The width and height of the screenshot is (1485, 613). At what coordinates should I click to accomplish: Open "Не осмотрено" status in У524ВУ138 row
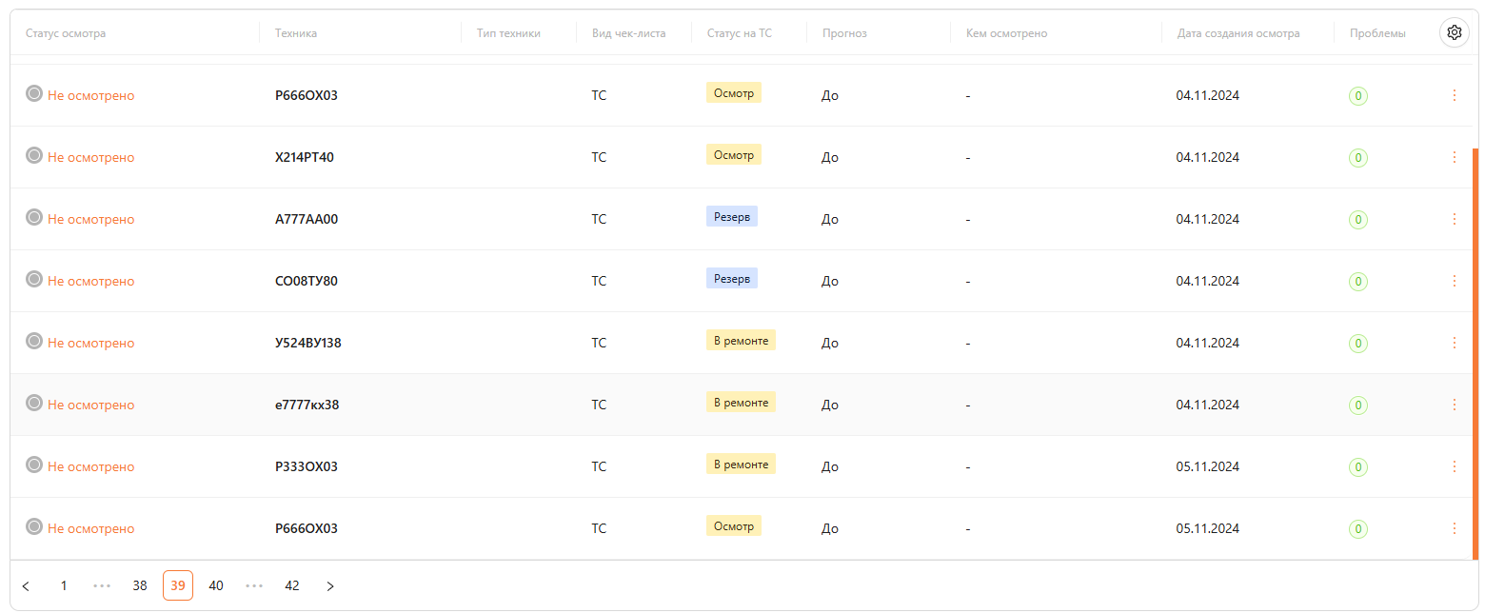[x=91, y=343]
